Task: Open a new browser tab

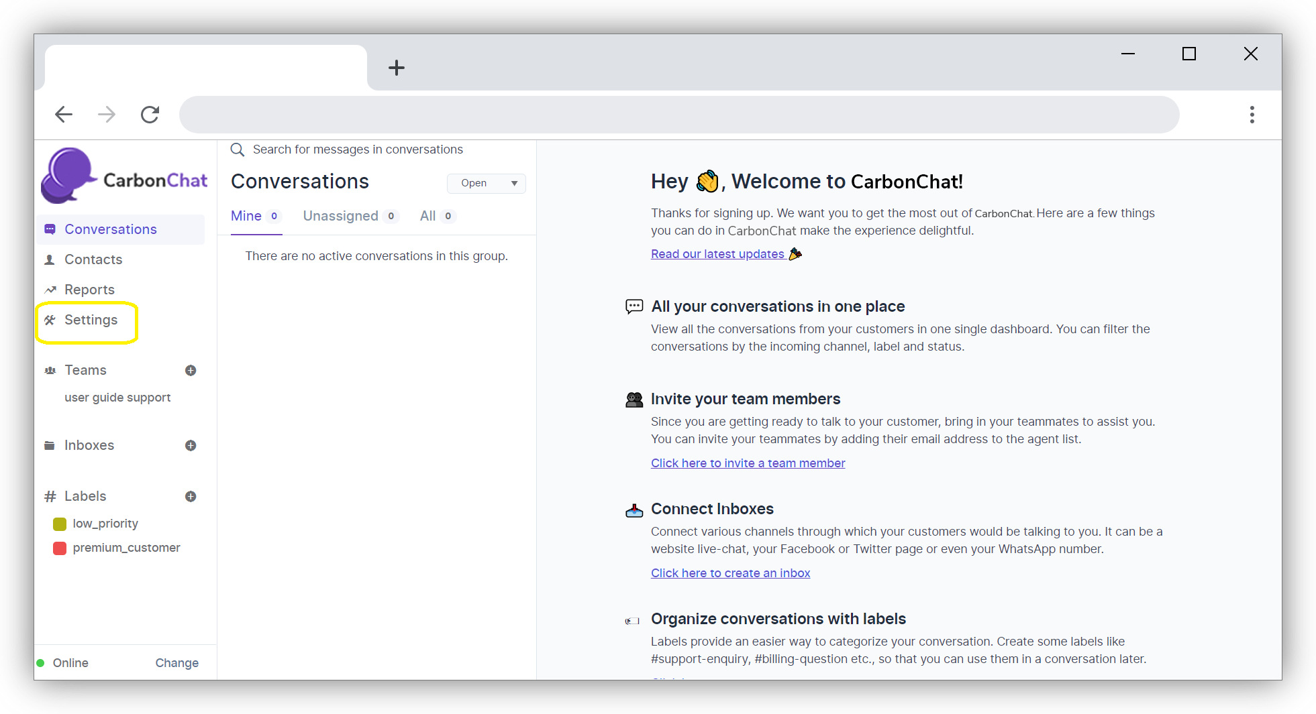Action: coord(396,68)
